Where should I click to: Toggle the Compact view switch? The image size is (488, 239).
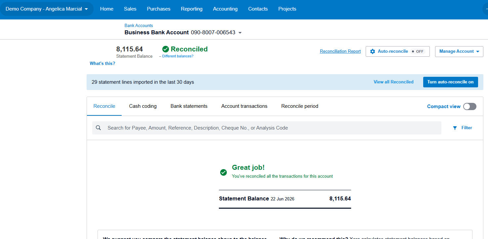(x=470, y=106)
